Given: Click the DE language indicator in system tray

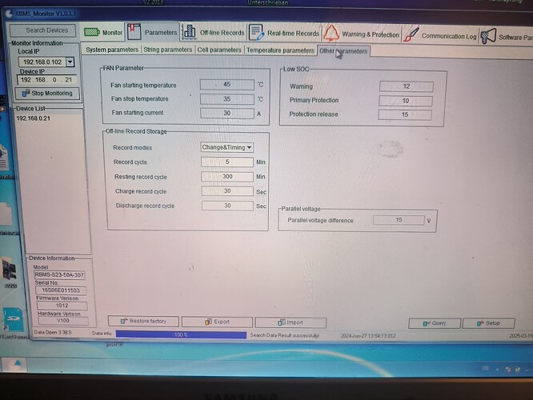Looking at the screenshot, I should pos(486,368).
